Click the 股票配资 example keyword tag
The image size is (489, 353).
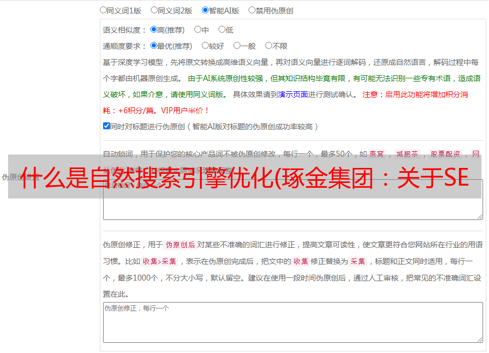[445, 154]
